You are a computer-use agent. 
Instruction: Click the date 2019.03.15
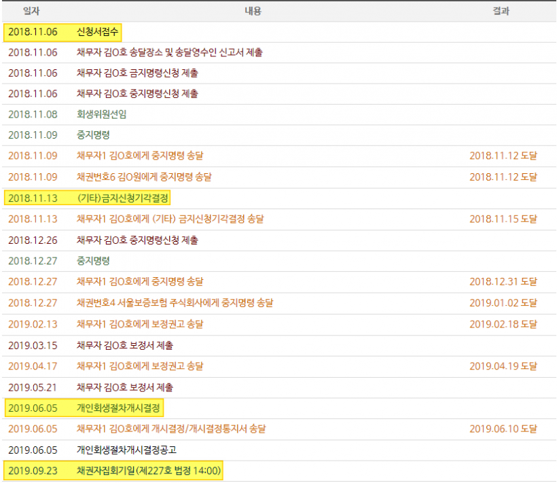click(33, 345)
